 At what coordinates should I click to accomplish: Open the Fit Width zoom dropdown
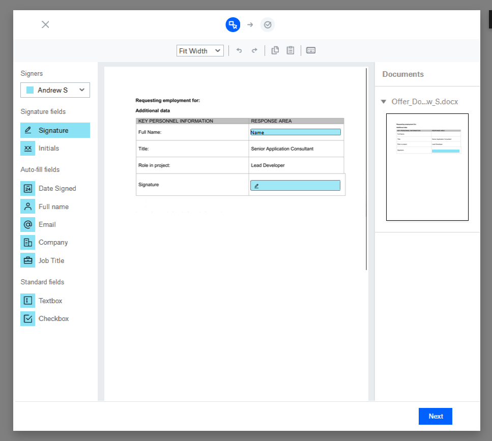[200, 51]
